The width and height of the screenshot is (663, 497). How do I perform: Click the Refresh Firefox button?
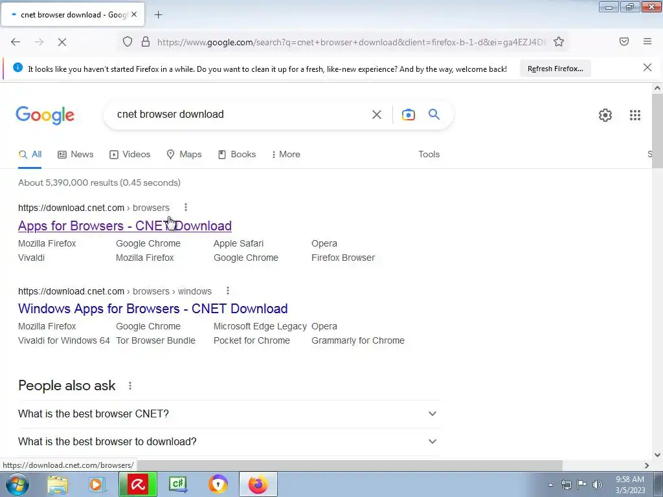click(555, 69)
